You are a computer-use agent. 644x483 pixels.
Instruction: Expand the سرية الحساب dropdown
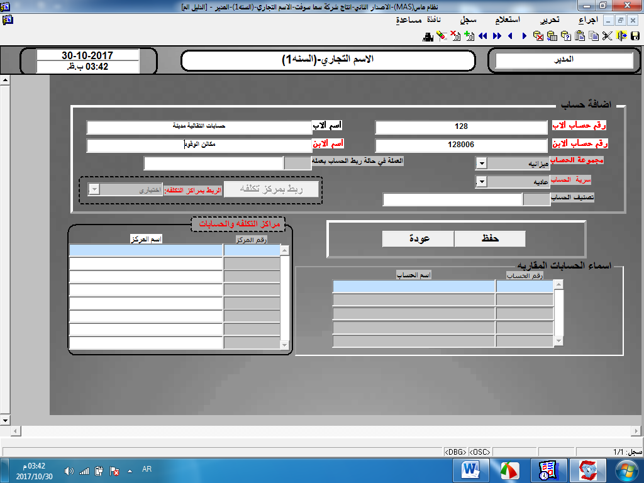click(481, 182)
